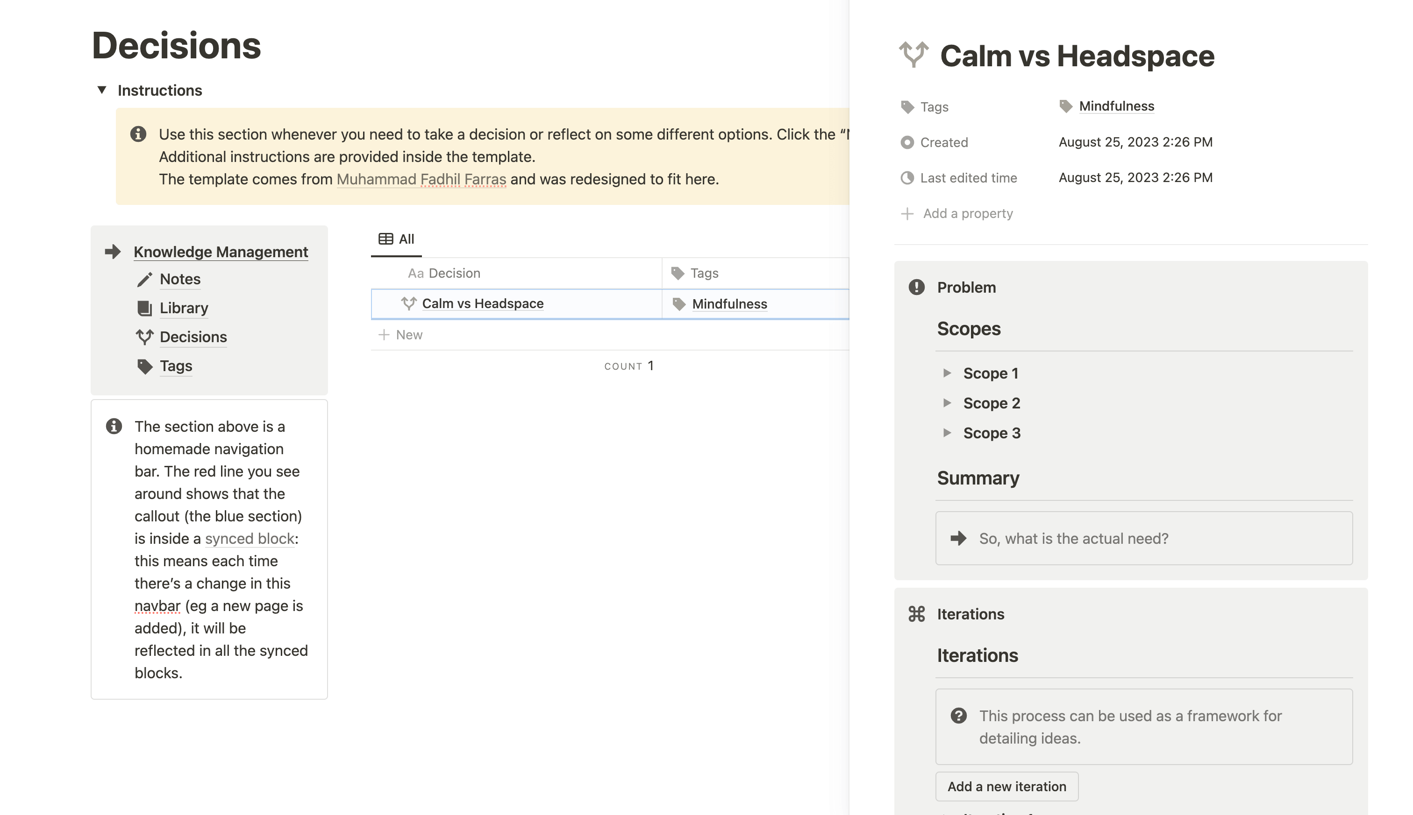Click the Calm vs Headspace decision icon
The height and width of the screenshot is (815, 1413).
(x=407, y=304)
